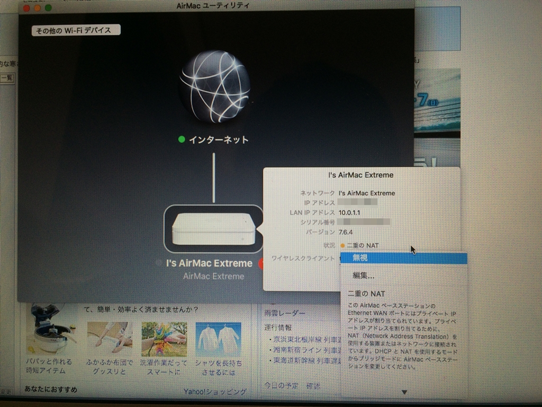Click the Internet globe icon
542x407 pixels.
215,86
